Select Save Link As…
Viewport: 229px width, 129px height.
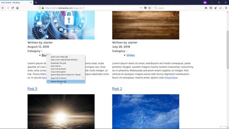[66, 66]
